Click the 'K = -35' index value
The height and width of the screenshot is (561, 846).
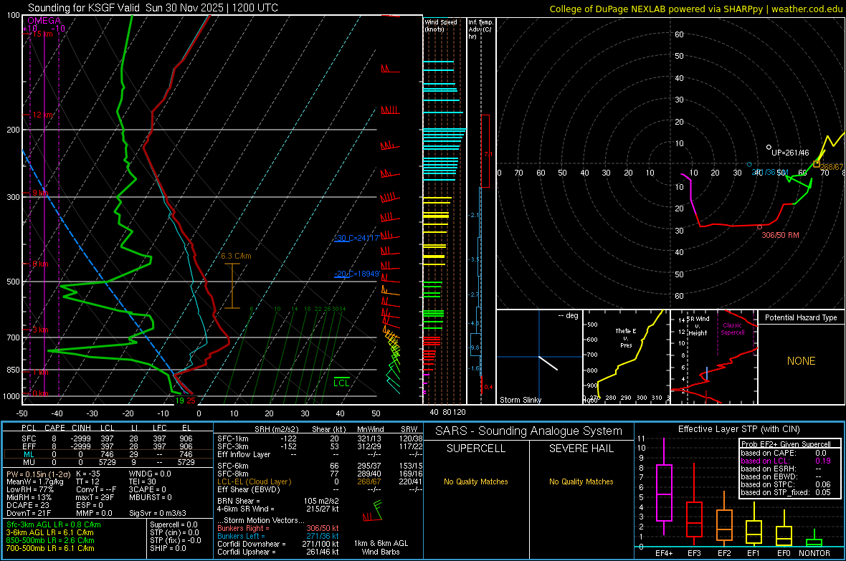click(x=88, y=474)
